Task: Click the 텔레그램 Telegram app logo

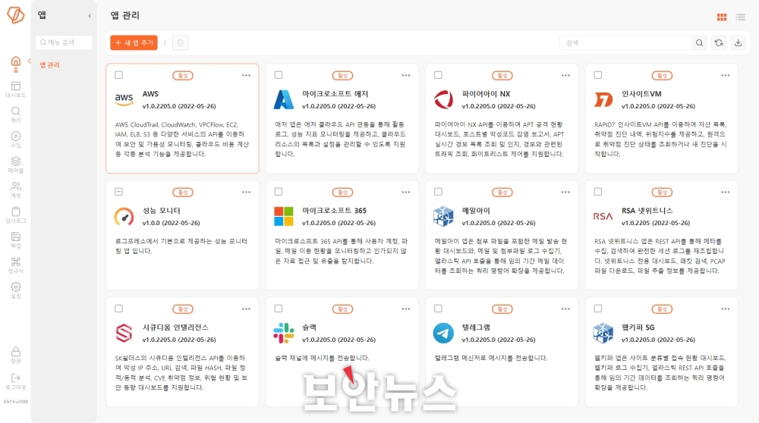Action: pyautogui.click(x=443, y=333)
